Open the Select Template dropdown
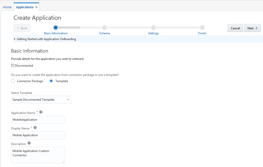The width and height of the screenshot is (263, 167). click(x=41, y=100)
